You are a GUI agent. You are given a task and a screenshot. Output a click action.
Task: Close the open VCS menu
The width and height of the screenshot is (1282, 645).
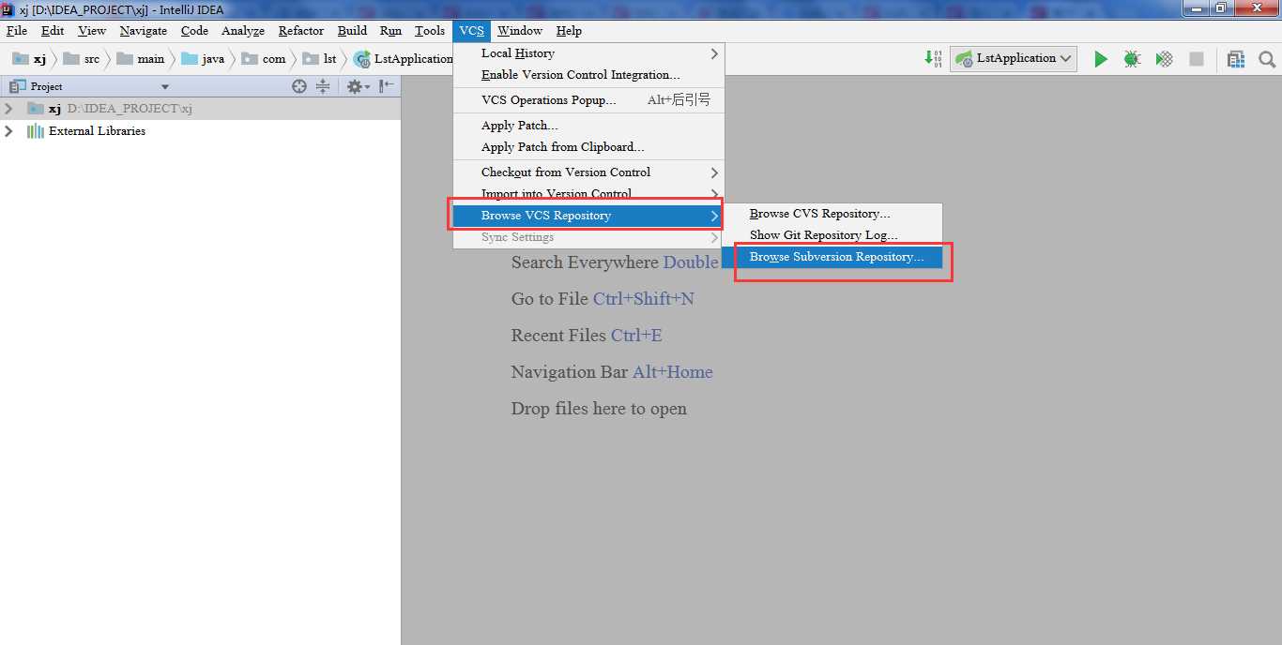click(471, 31)
